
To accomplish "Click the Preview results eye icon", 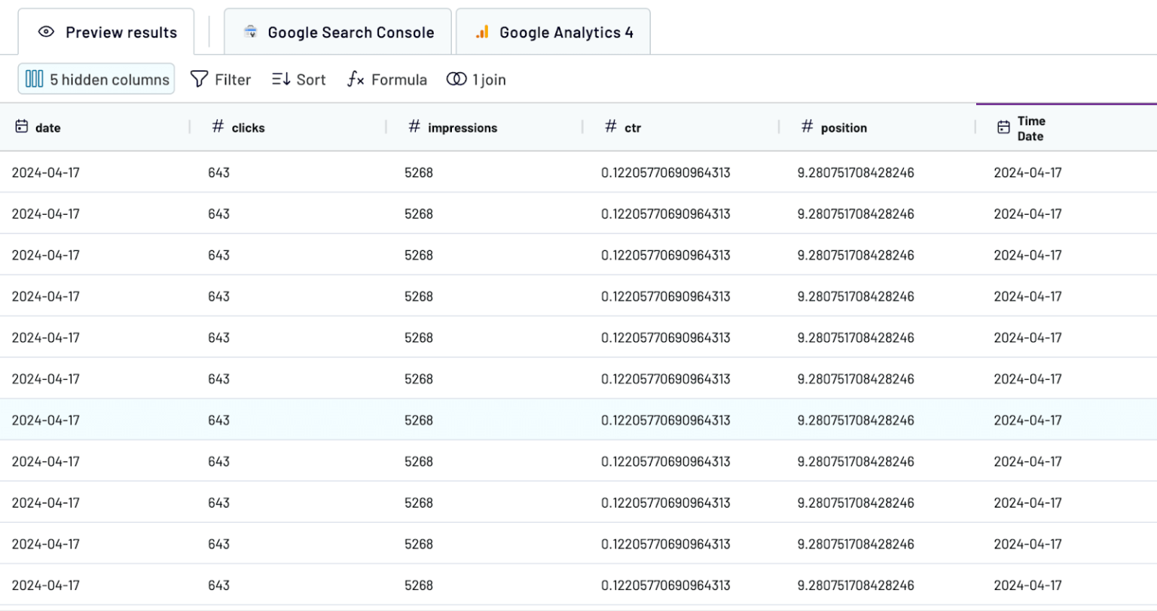I will tap(46, 32).
